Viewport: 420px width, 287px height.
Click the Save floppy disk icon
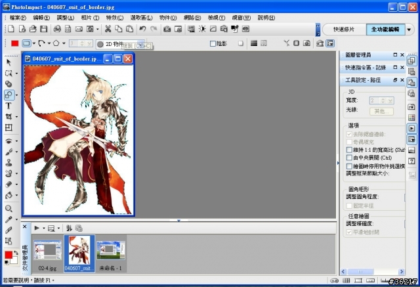coord(44,29)
